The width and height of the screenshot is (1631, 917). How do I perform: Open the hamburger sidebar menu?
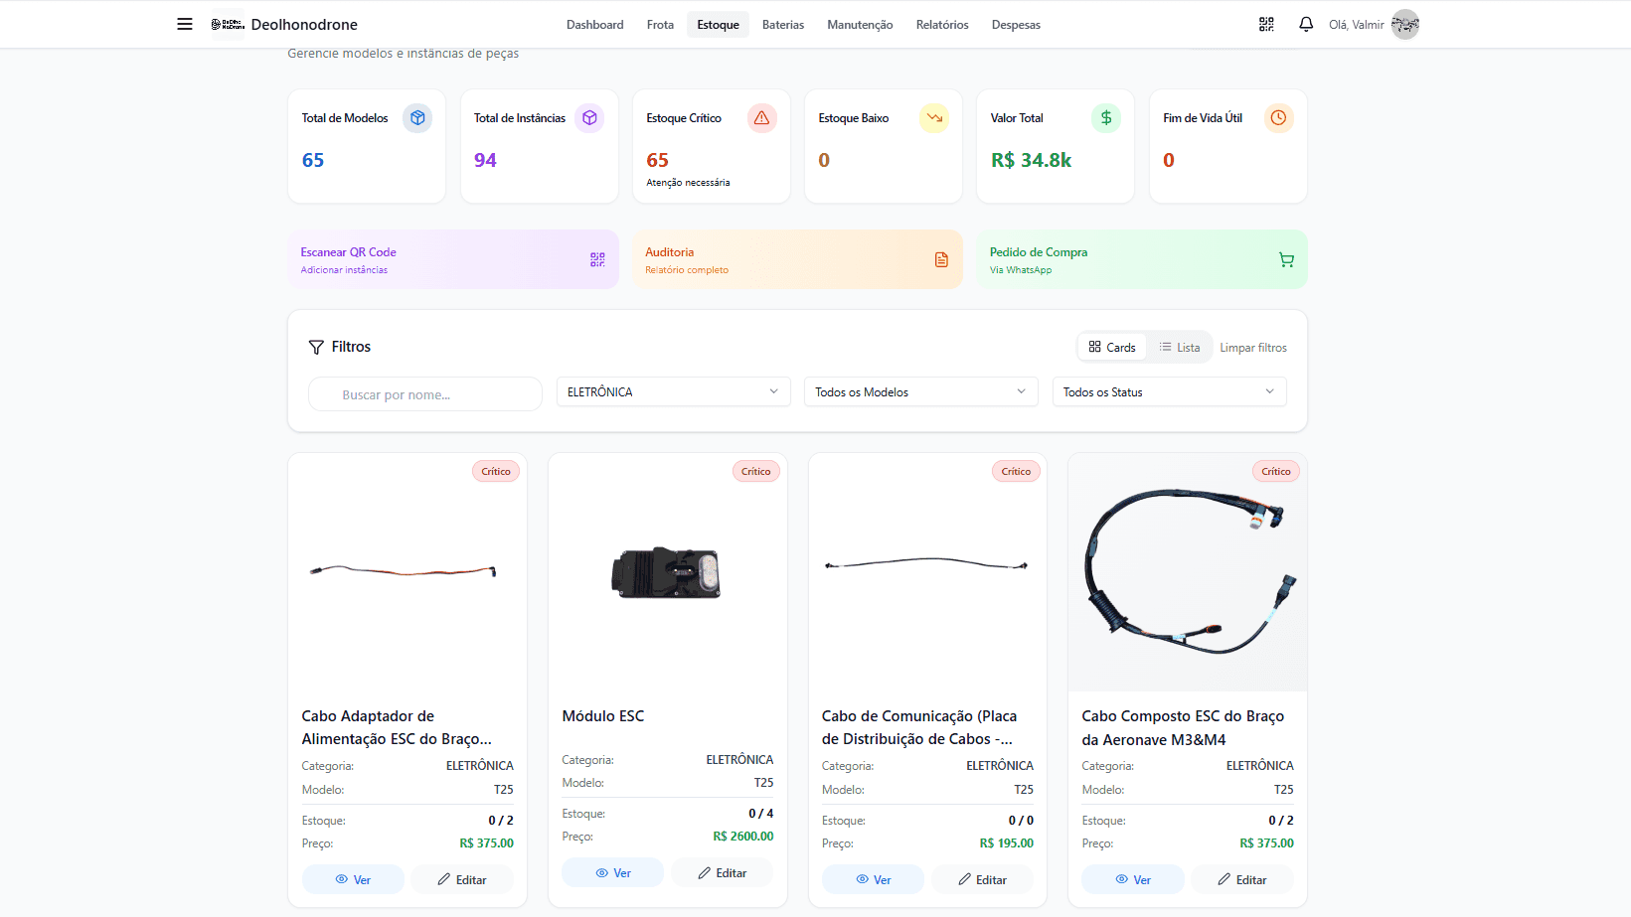pos(185,24)
